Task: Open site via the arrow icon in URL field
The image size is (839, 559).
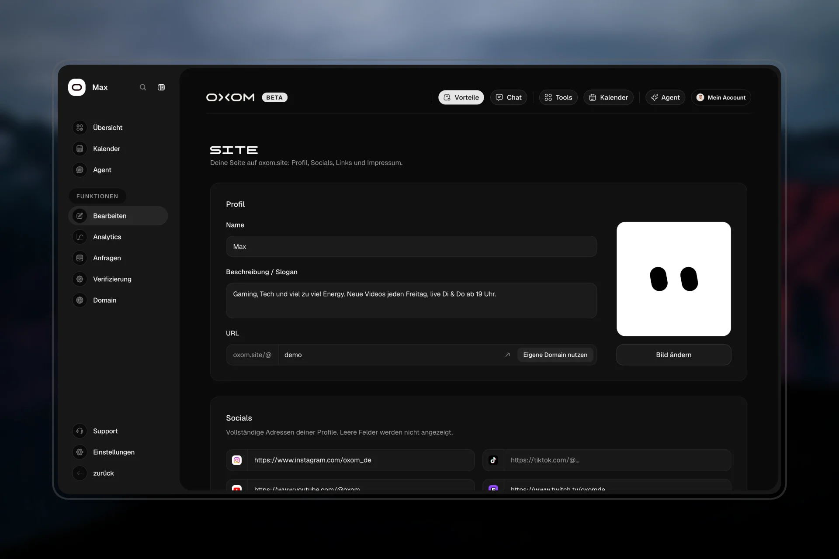Action: coord(507,355)
